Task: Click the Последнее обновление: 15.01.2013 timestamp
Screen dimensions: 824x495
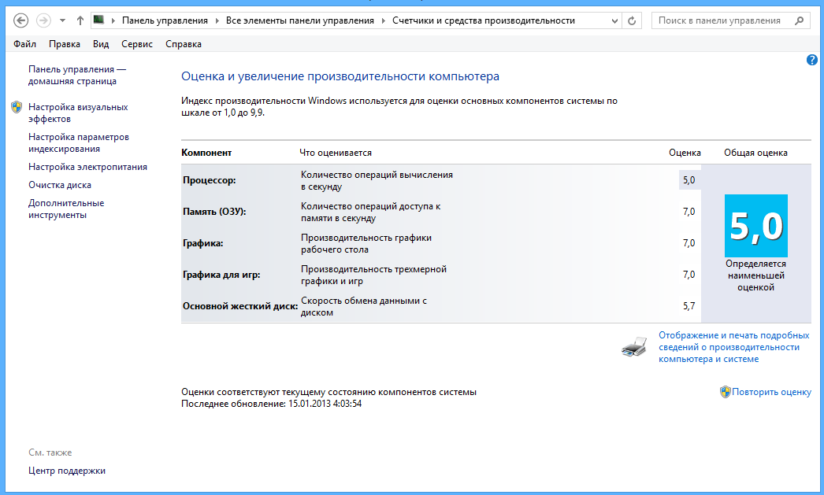Action: click(x=271, y=404)
